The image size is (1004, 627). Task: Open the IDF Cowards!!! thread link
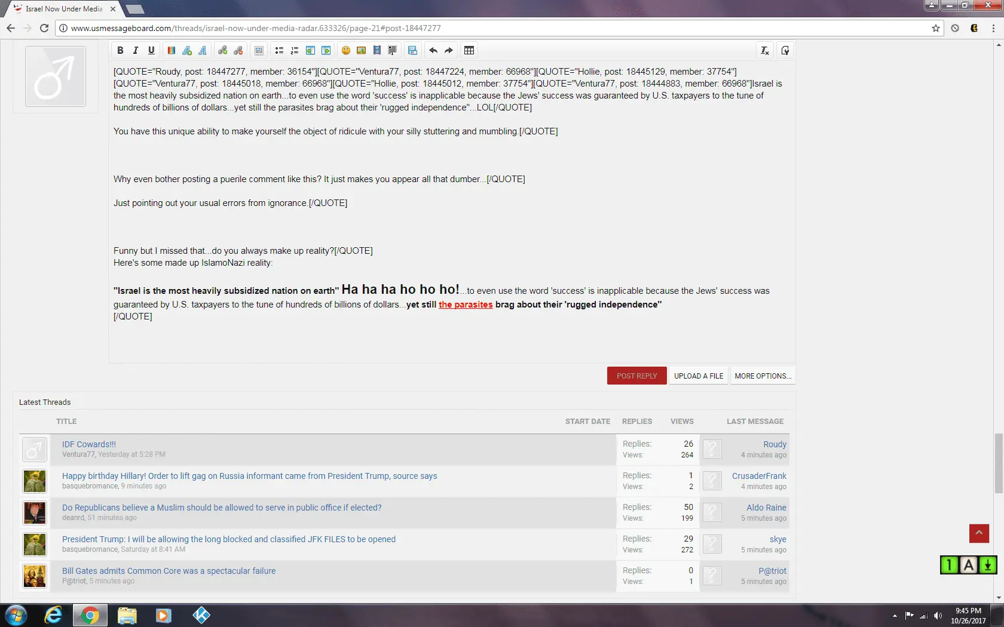tap(89, 444)
